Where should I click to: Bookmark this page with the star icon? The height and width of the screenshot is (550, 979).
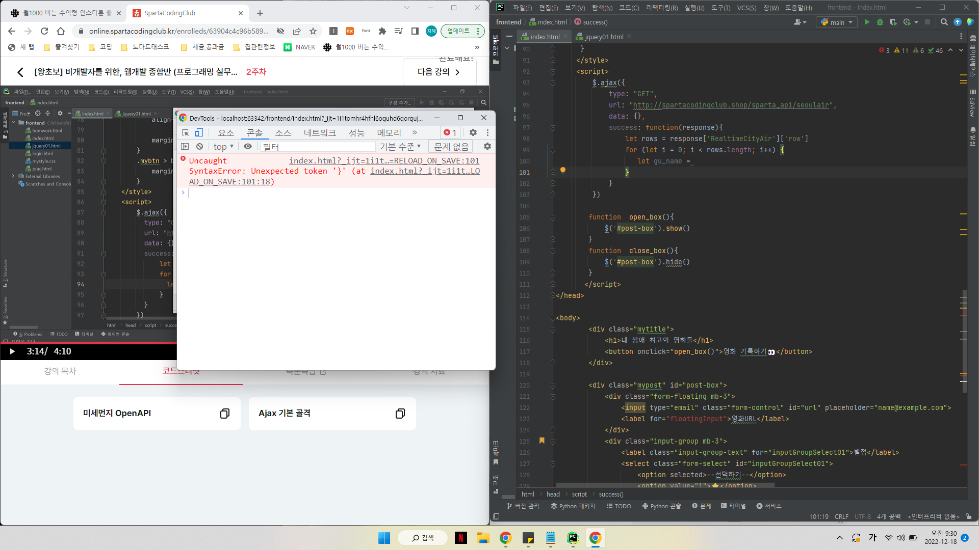click(313, 31)
